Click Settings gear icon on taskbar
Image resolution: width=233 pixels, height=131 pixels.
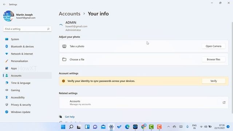pos(111,127)
